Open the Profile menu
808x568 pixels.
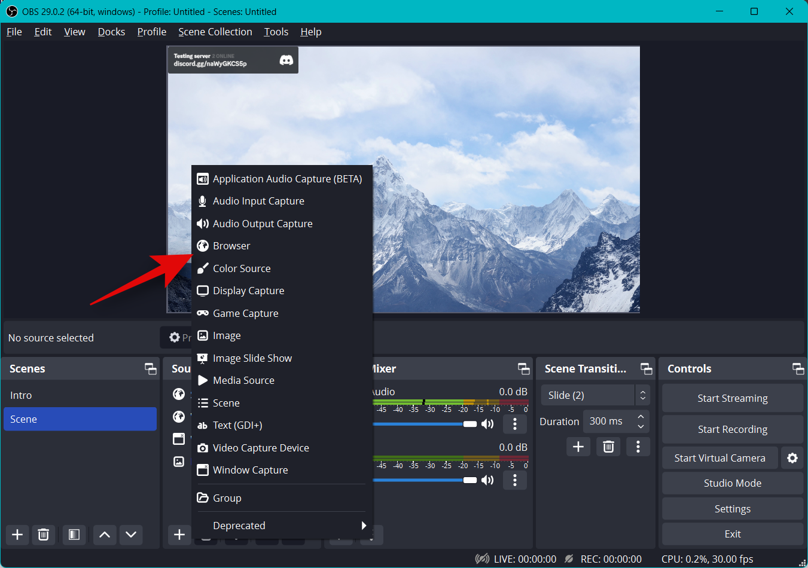click(152, 32)
